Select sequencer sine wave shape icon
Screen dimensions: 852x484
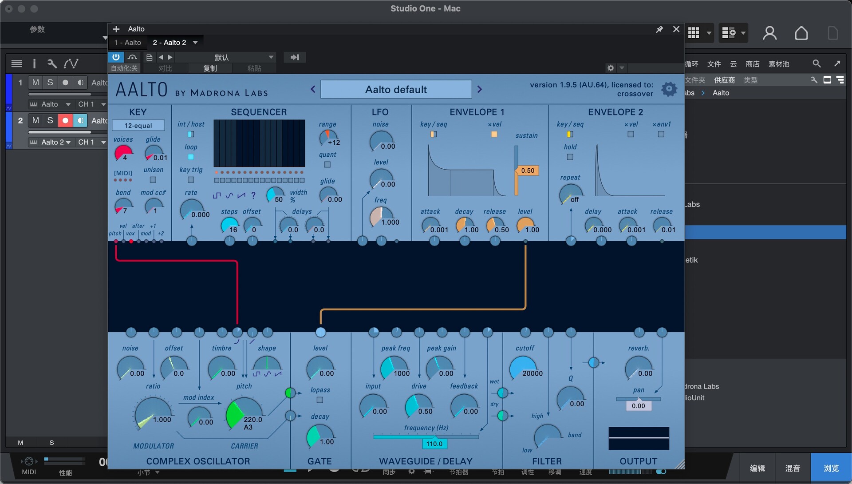229,195
